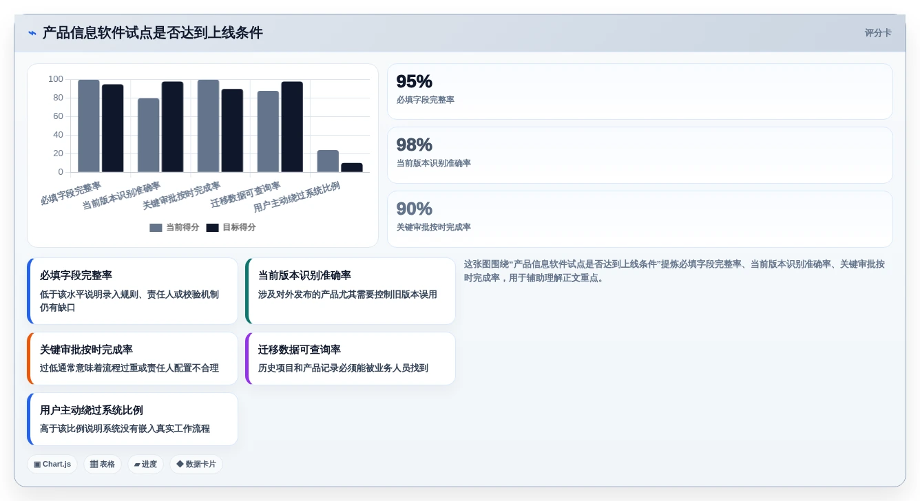
Task: Open the 95% 必填字段完整率 stat card
Action: 640,92
